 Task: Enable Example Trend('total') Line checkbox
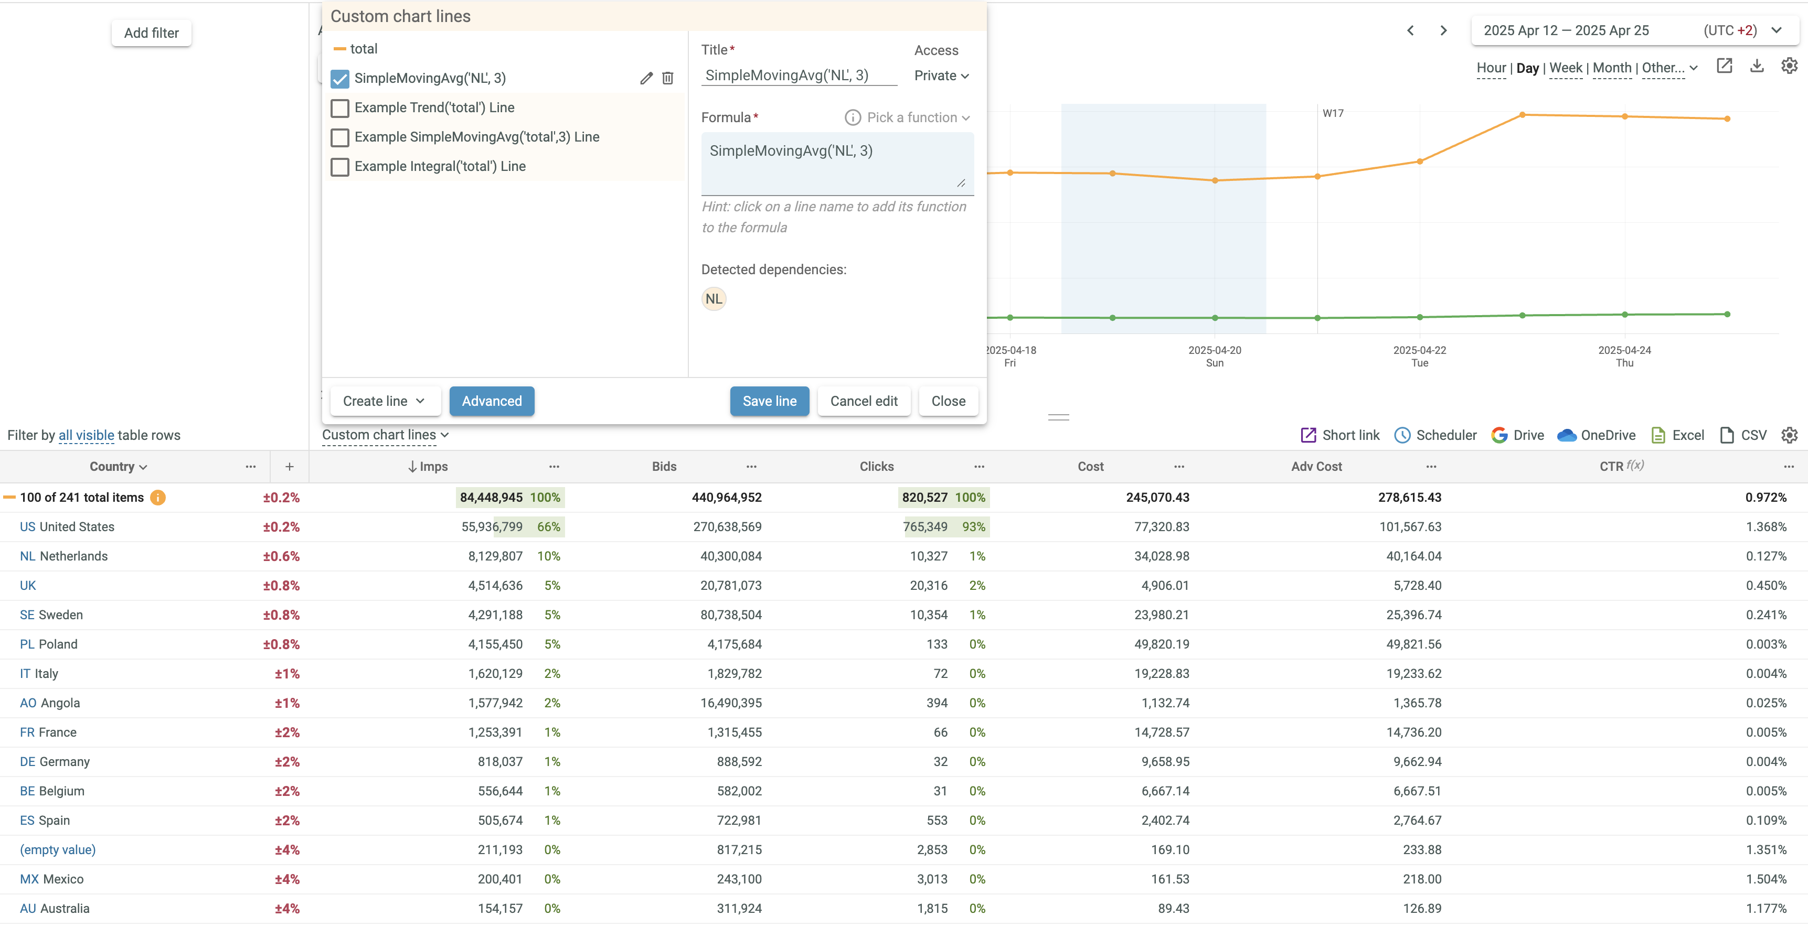[x=339, y=108]
